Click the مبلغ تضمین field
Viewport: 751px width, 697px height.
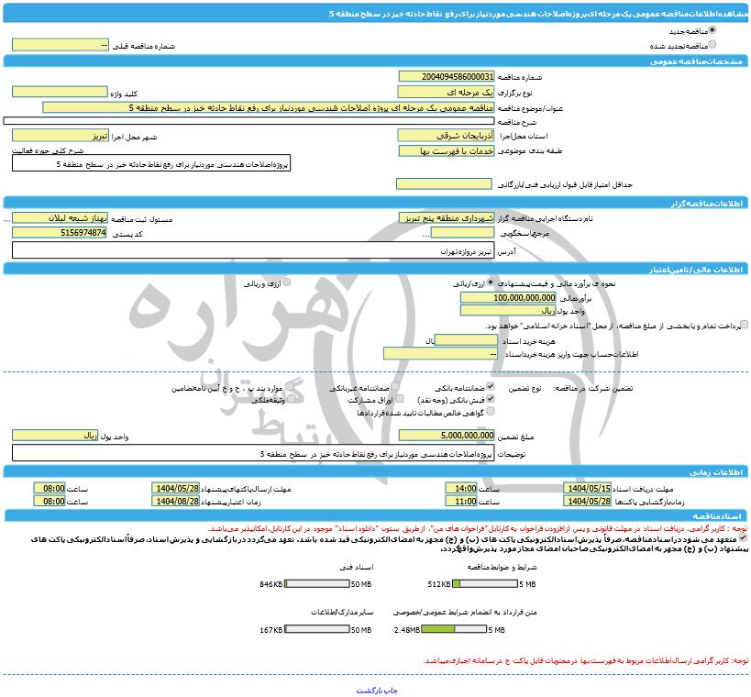447,435
